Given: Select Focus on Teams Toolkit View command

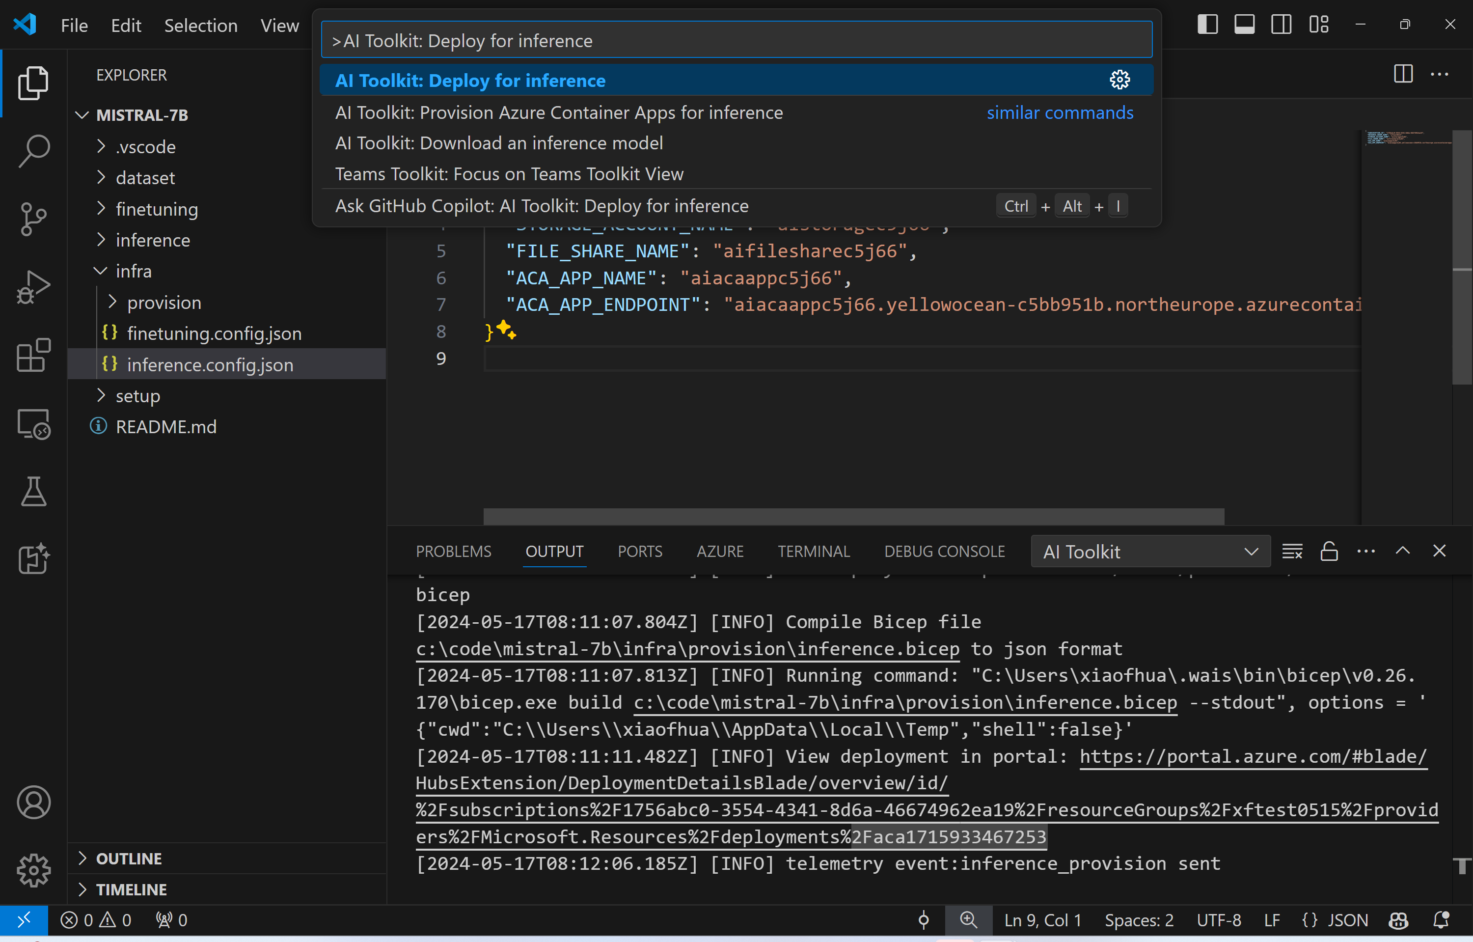Looking at the screenshot, I should coord(736,174).
